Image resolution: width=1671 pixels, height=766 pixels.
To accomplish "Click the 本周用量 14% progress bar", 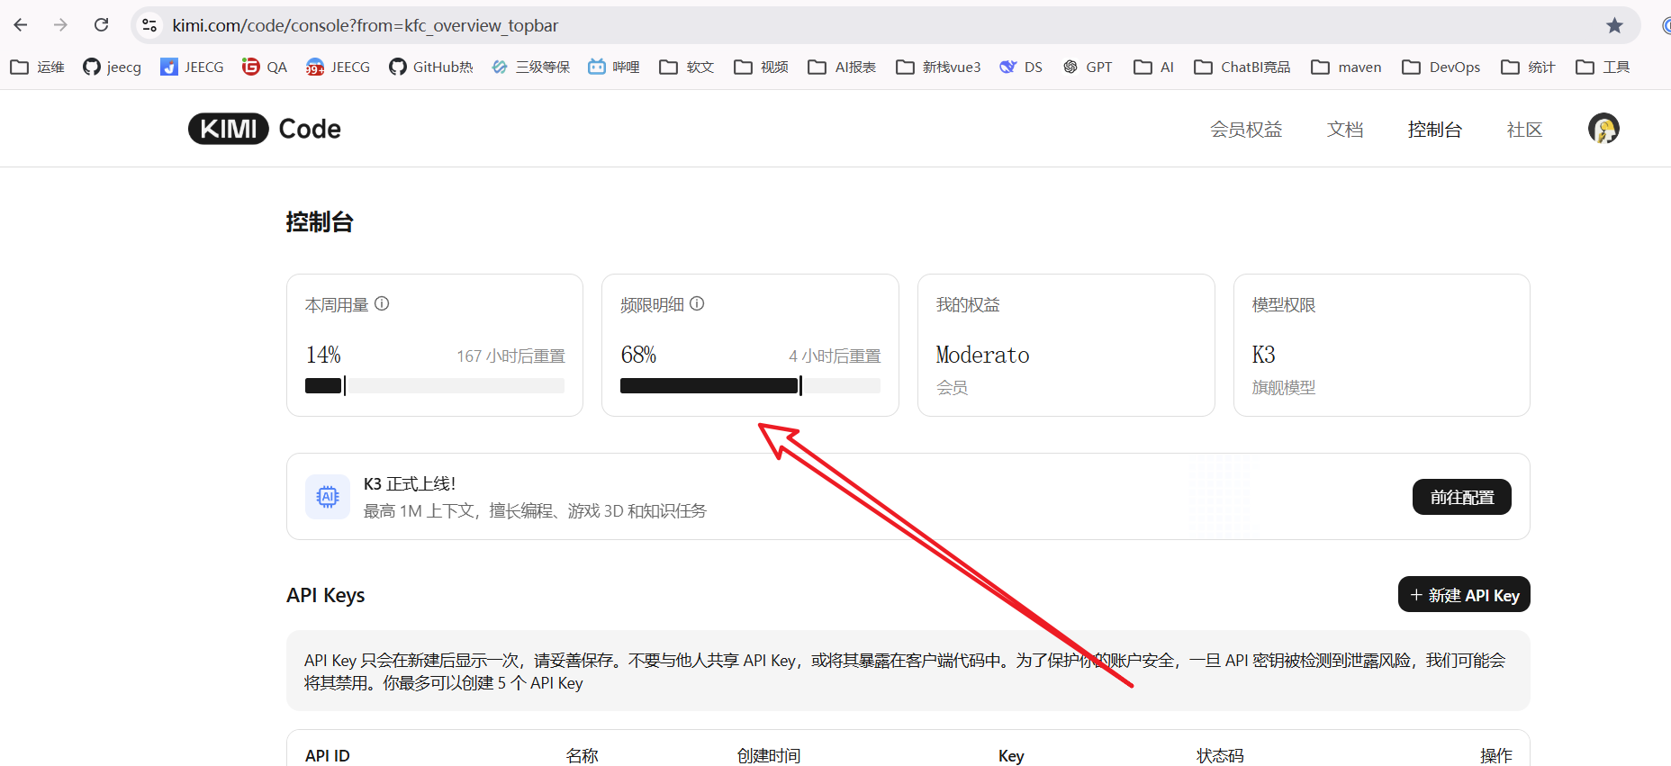I will (x=435, y=386).
